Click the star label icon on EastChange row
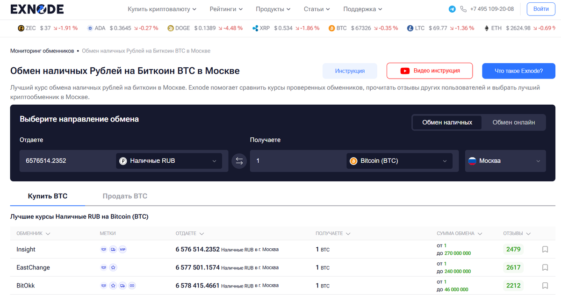 (113, 267)
